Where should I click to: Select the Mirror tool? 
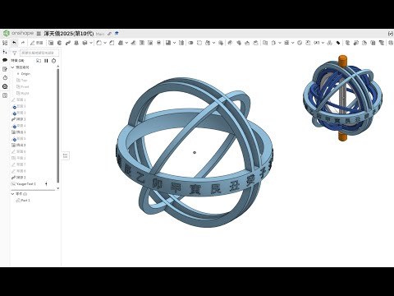181,43
